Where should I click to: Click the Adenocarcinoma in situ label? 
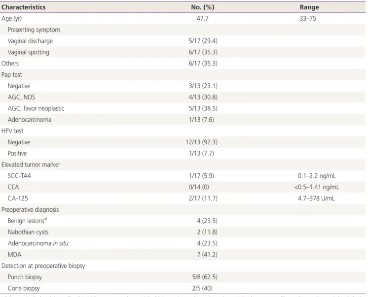[38, 243]
